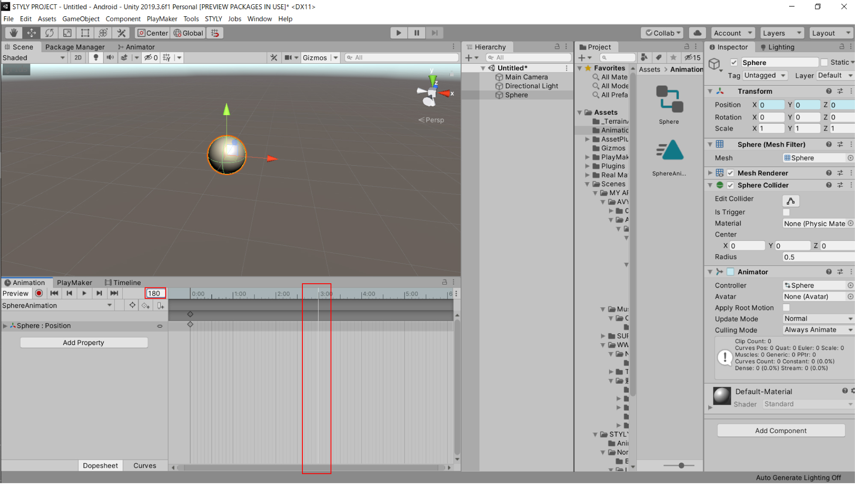The height and width of the screenshot is (484, 855).
Task: Select the Rect Transform tool
Action: [x=85, y=33]
